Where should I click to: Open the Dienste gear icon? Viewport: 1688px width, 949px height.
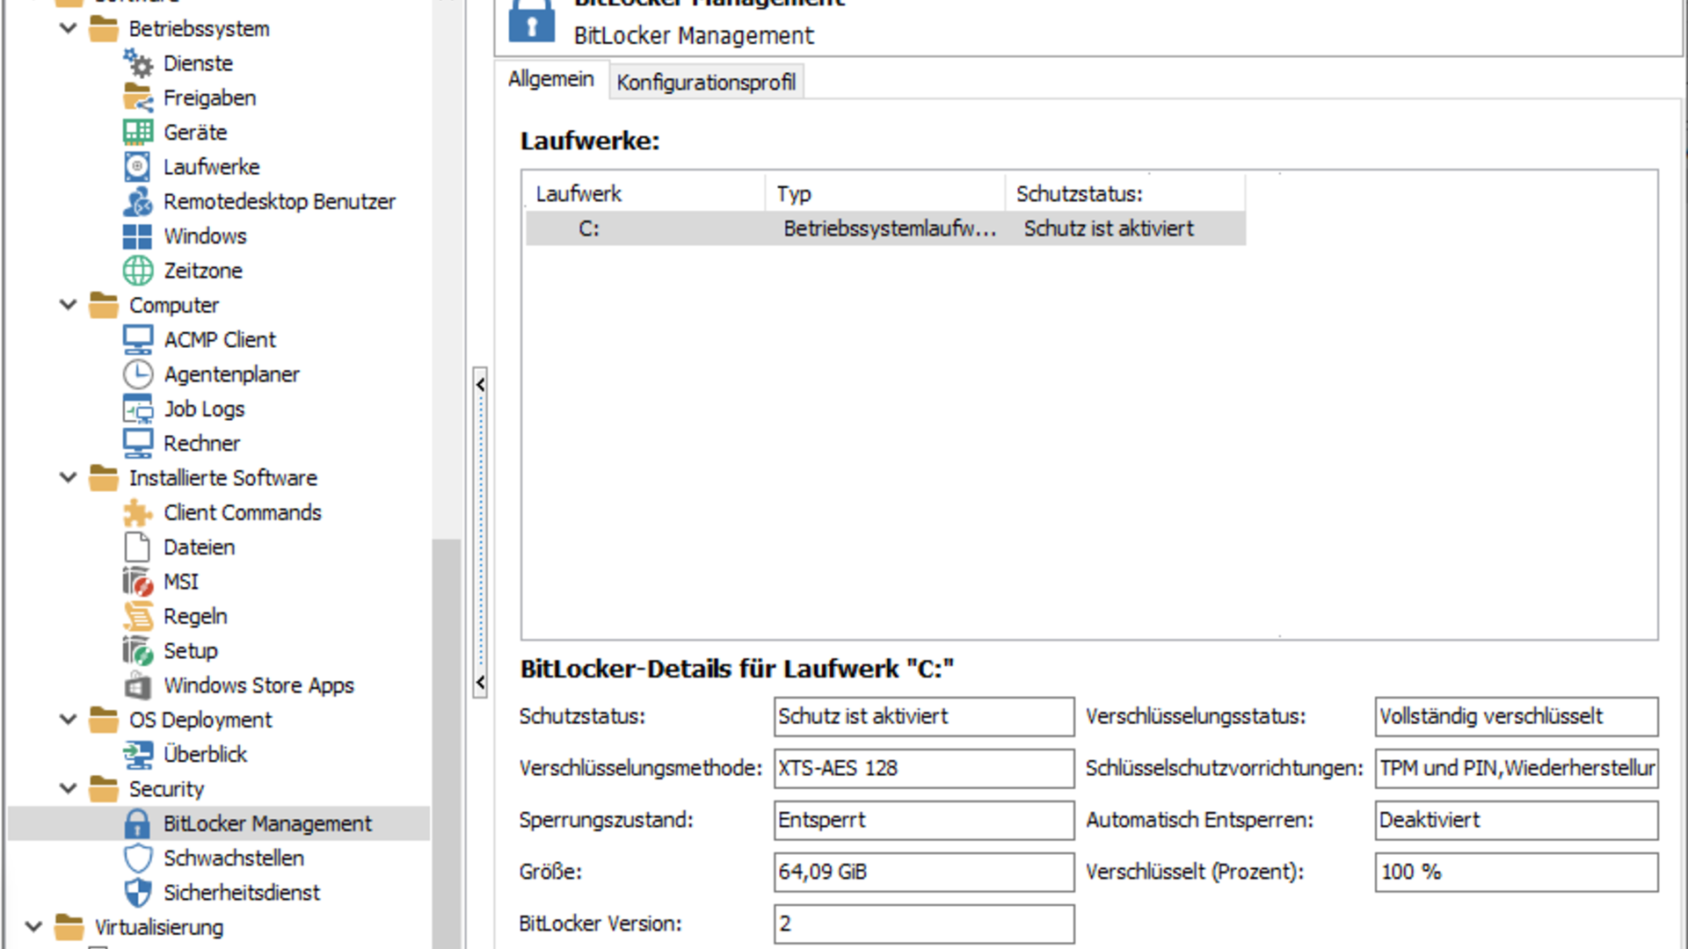click(x=138, y=63)
